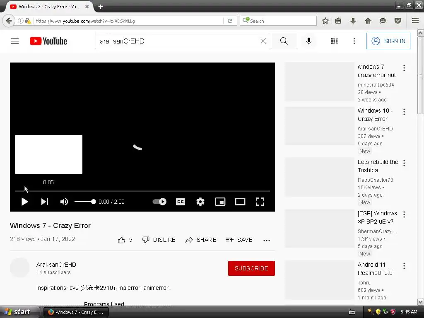
Task: Click the SIGN IN button
Action: point(388,41)
